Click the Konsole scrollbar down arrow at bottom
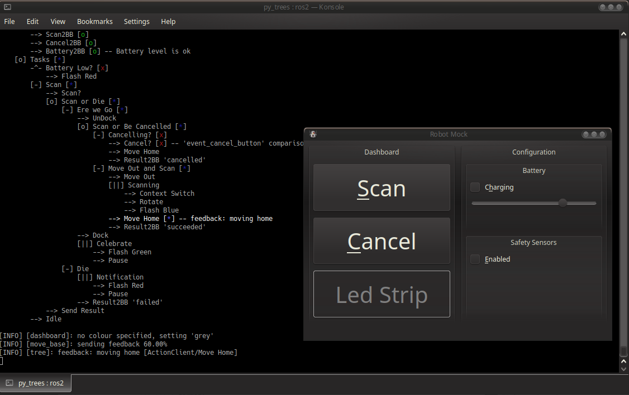 point(623,369)
